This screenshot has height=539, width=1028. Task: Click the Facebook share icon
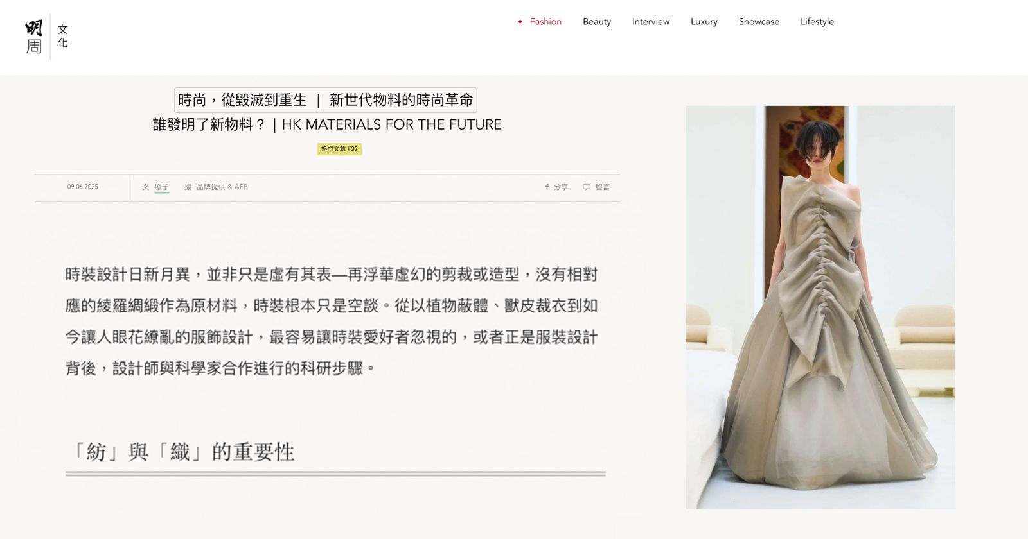(x=547, y=187)
